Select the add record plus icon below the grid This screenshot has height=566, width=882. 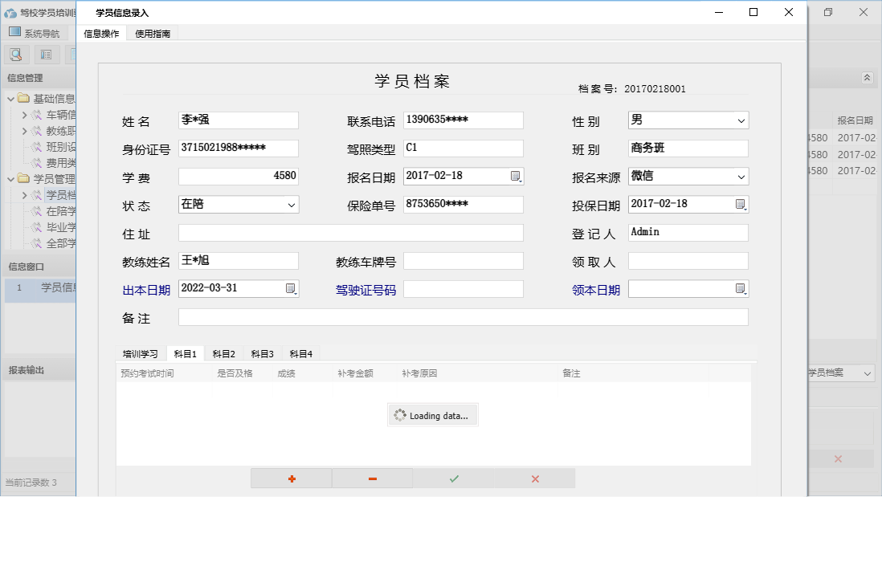(291, 478)
